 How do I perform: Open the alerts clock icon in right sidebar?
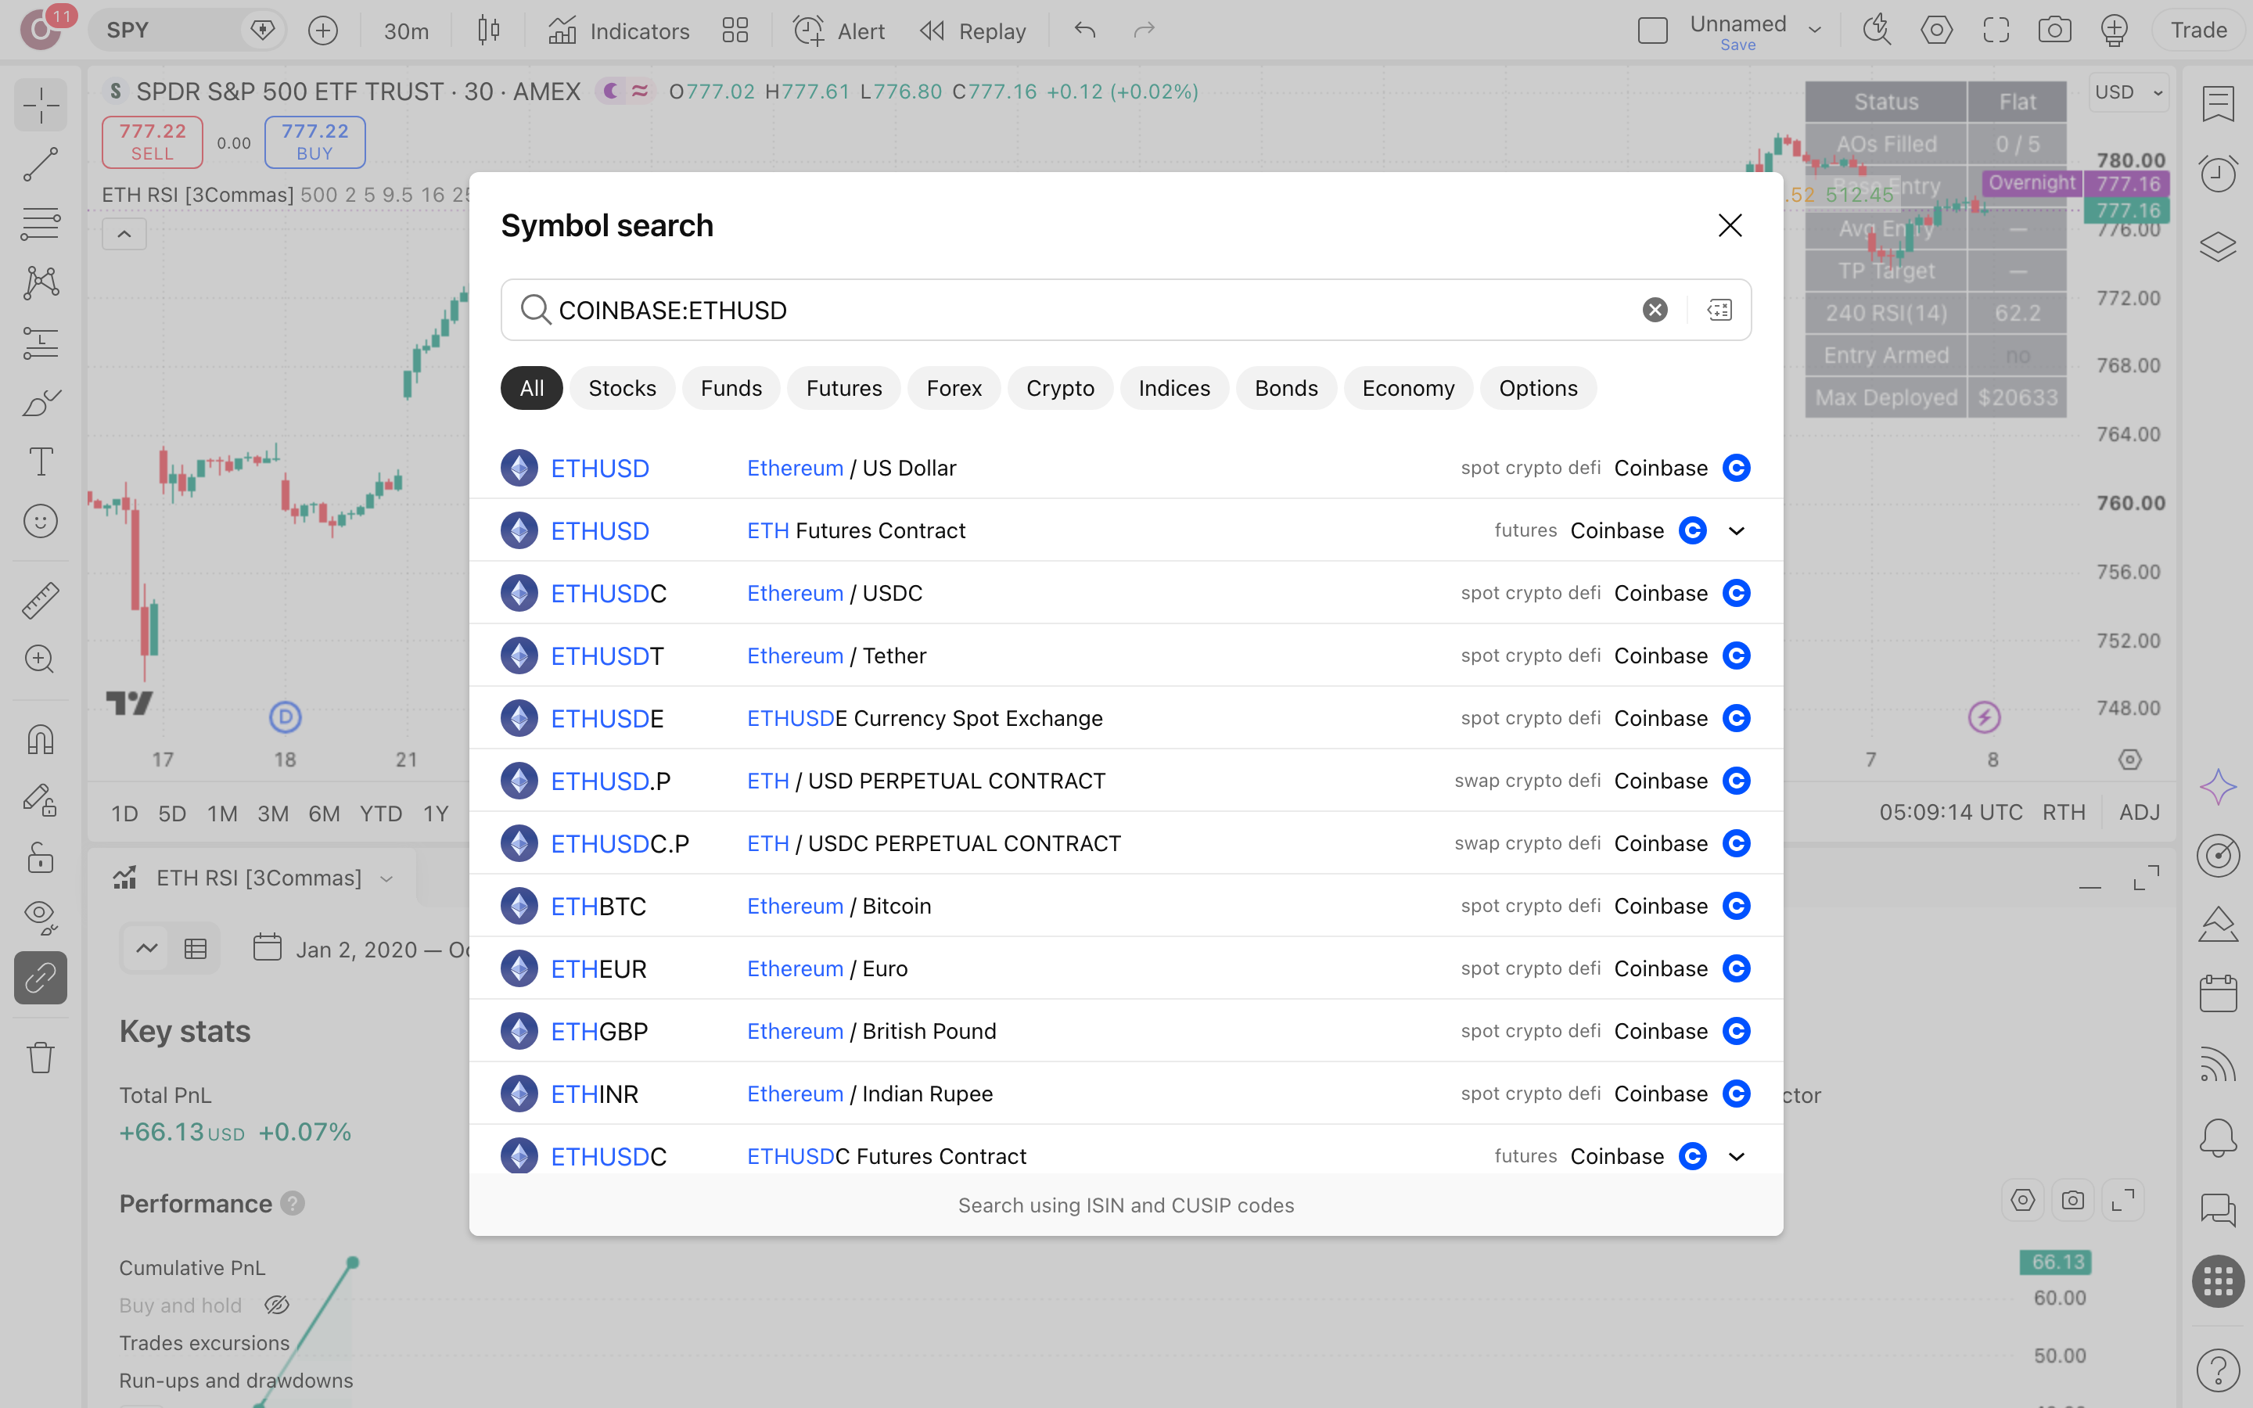pyautogui.click(x=2219, y=174)
